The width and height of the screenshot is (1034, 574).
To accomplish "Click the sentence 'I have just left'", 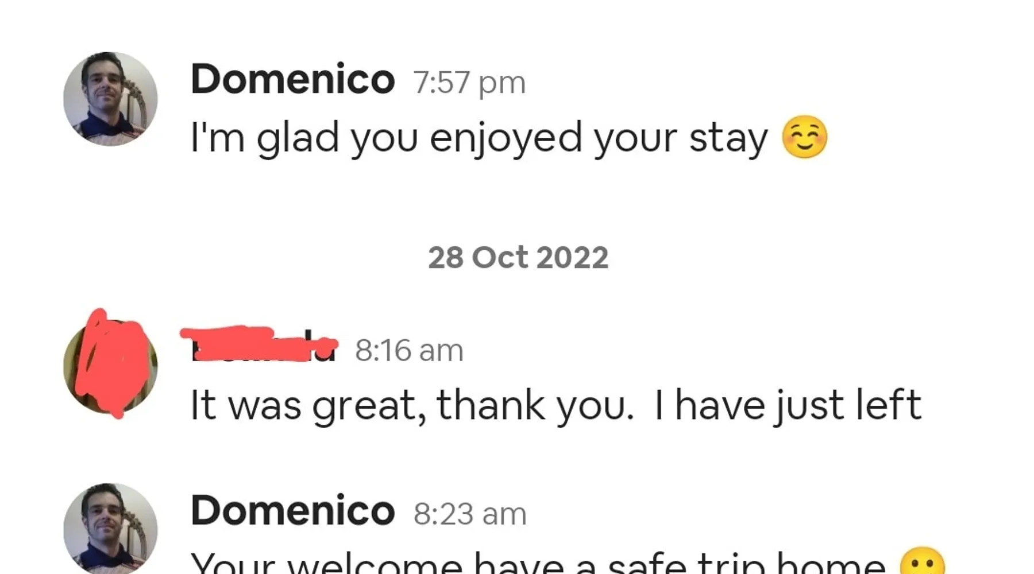I will 787,406.
